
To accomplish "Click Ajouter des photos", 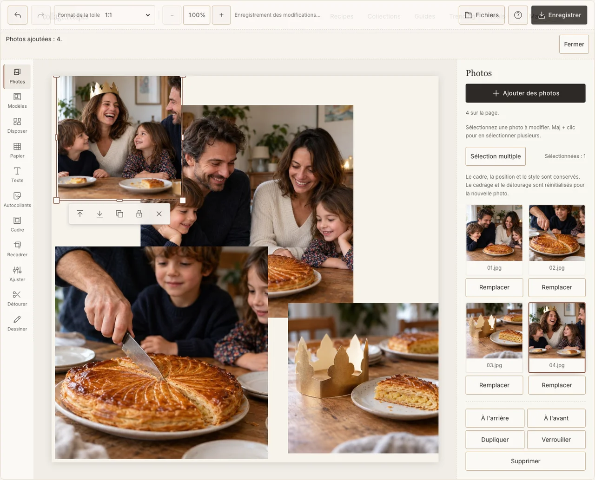I will [x=526, y=93].
